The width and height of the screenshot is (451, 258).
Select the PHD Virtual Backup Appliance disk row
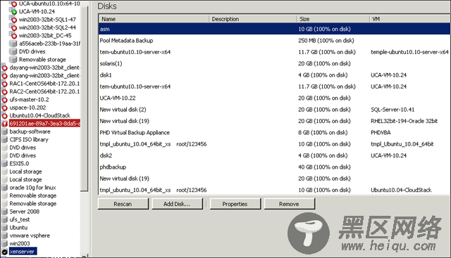tap(274, 133)
